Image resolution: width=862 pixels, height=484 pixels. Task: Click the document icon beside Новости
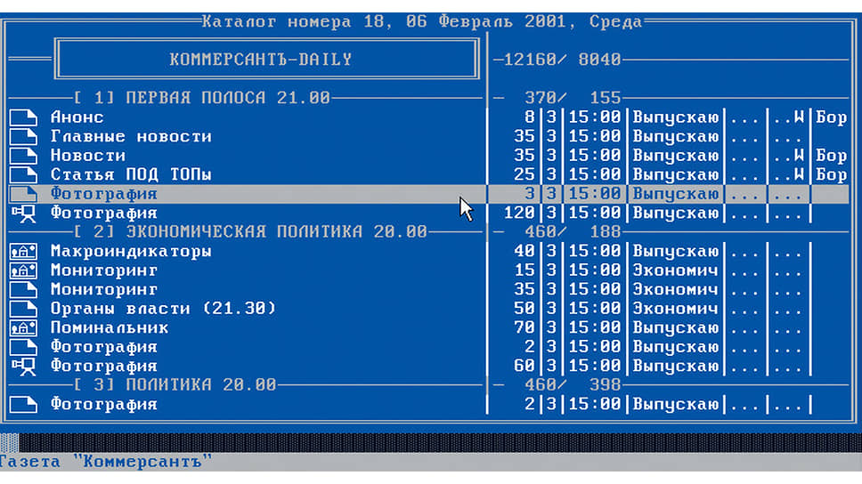point(24,156)
